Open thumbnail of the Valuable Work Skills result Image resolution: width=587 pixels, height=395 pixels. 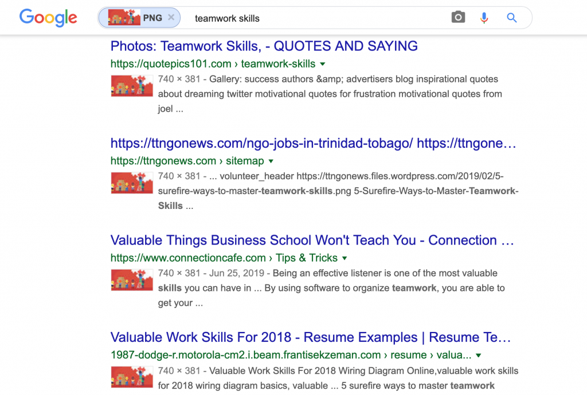pos(132,377)
